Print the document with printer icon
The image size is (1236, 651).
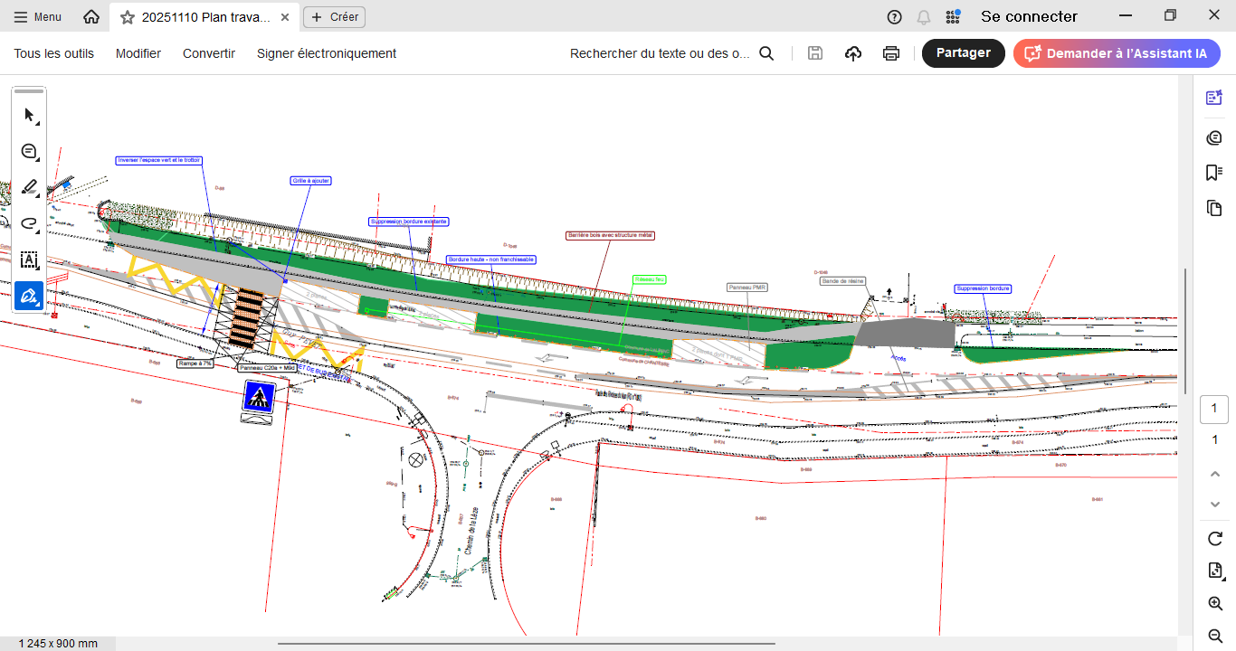(x=891, y=53)
